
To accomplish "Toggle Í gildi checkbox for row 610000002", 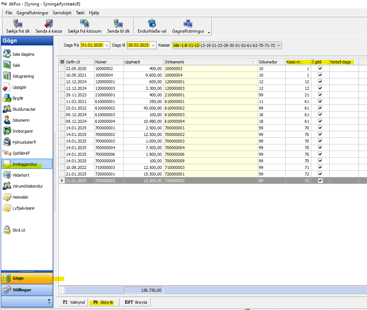I will pyautogui.click(x=320, y=108).
